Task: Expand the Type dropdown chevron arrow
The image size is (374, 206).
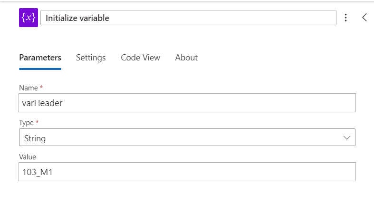Action: 346,137
